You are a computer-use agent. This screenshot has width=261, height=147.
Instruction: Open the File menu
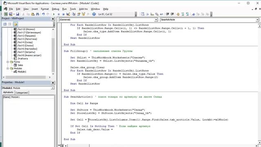click(x=11, y=9)
